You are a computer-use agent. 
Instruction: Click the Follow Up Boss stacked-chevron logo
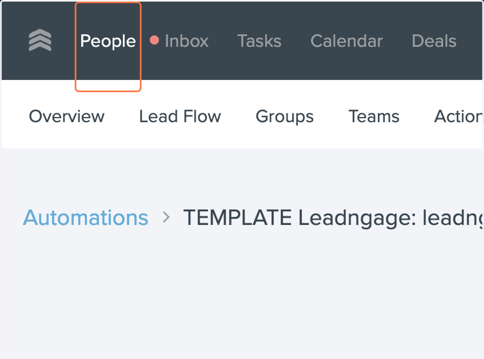40,41
